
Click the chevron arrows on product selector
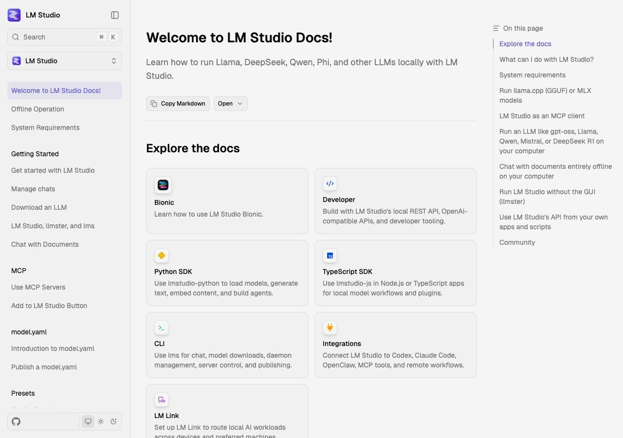tap(114, 61)
